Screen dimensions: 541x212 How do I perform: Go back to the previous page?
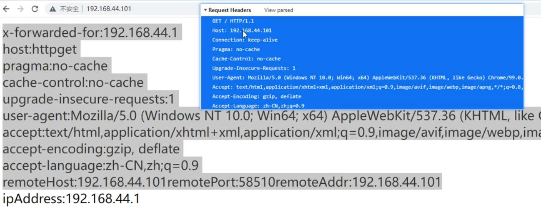[6, 9]
